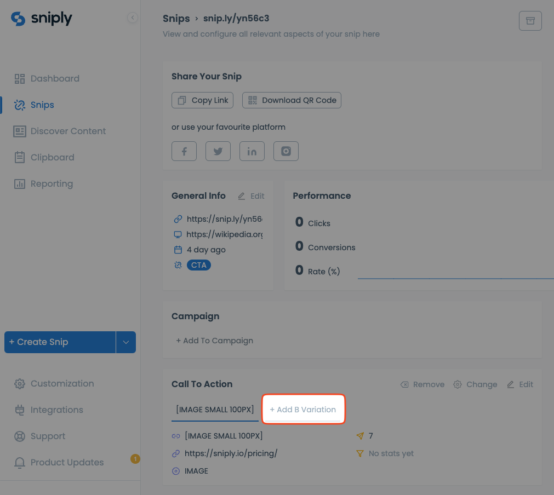Open the archive icon near the page title
The height and width of the screenshot is (495, 554).
529,20
